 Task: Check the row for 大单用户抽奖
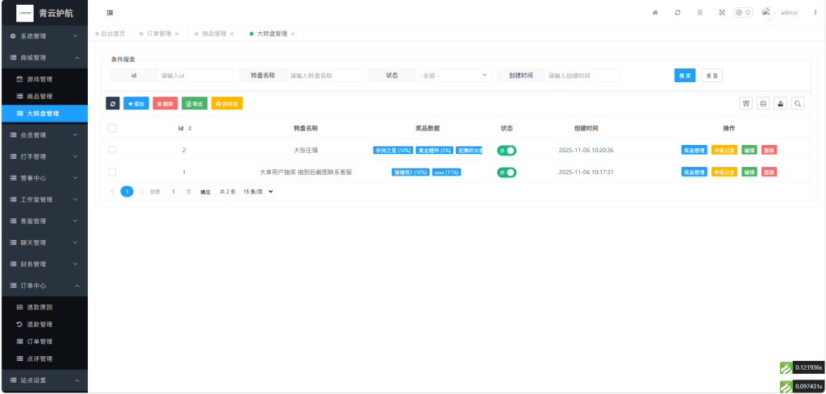coord(112,172)
